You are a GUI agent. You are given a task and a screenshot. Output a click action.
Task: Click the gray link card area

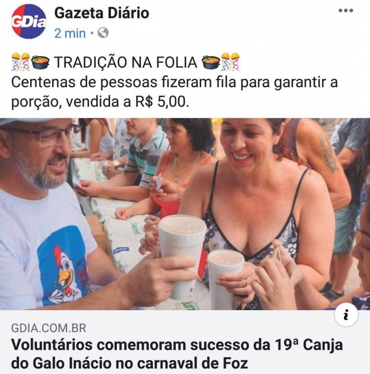tap(185, 342)
